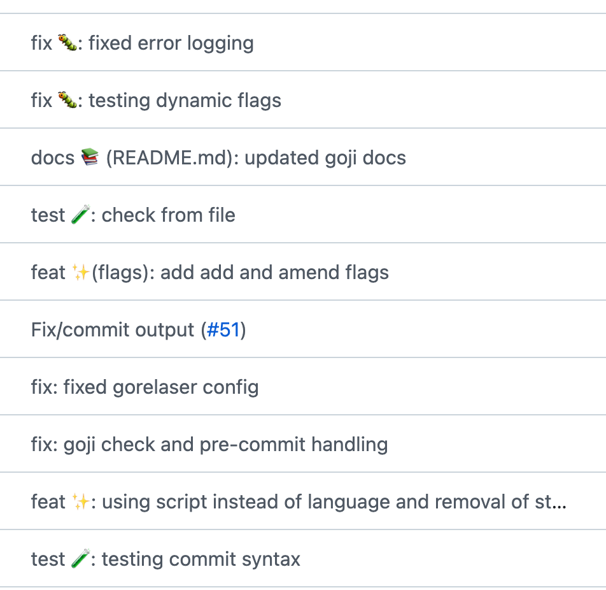Click the bug emoji in 'fixed error logging' commit
The image size is (606, 590).
coord(67,43)
